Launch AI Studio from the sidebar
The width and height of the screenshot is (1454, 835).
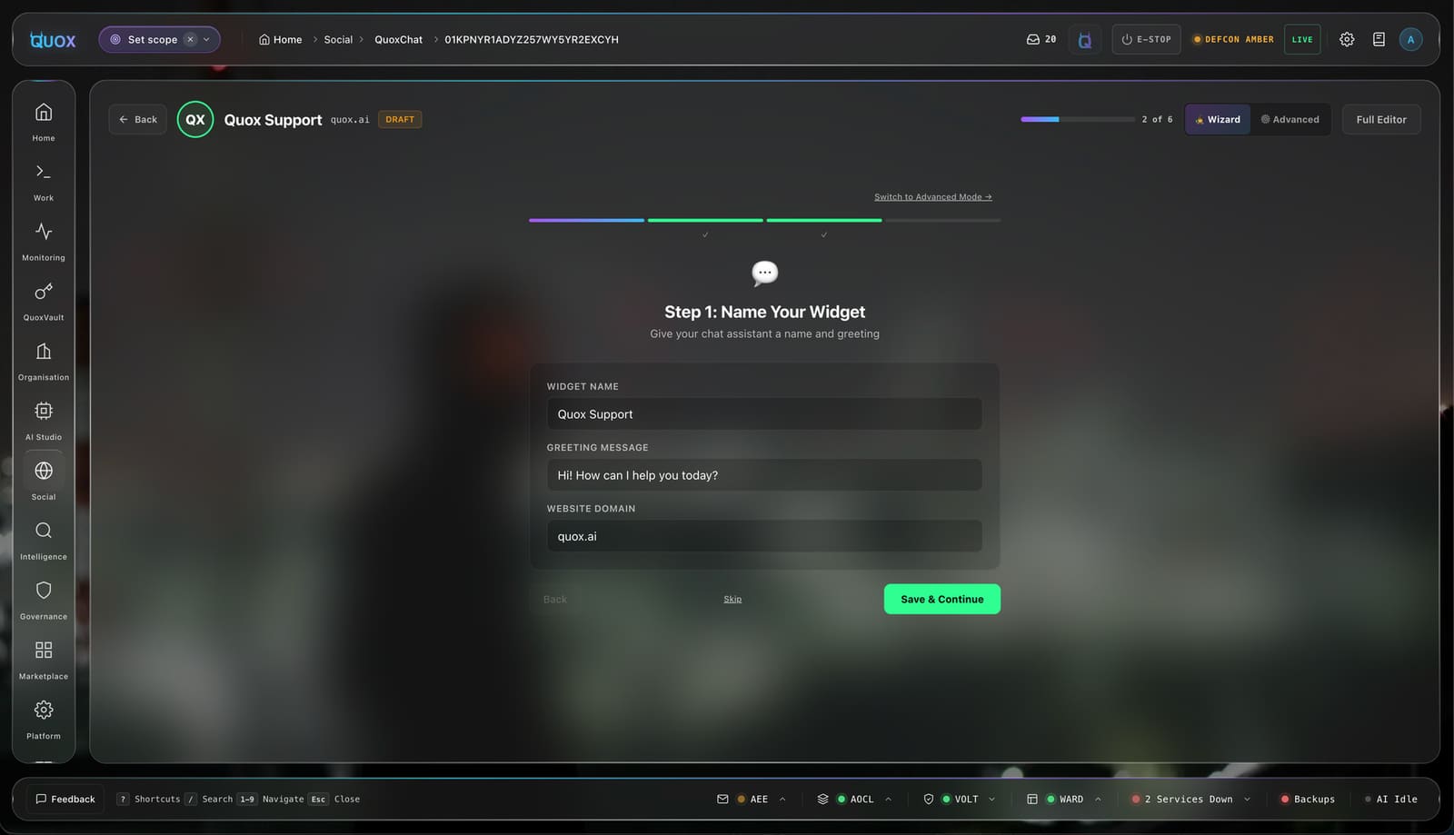[x=44, y=421]
